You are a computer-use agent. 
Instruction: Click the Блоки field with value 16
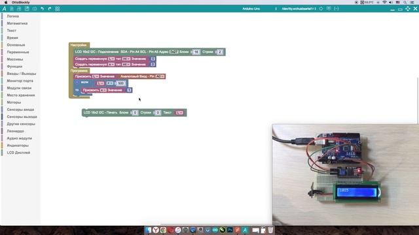[x=196, y=52]
